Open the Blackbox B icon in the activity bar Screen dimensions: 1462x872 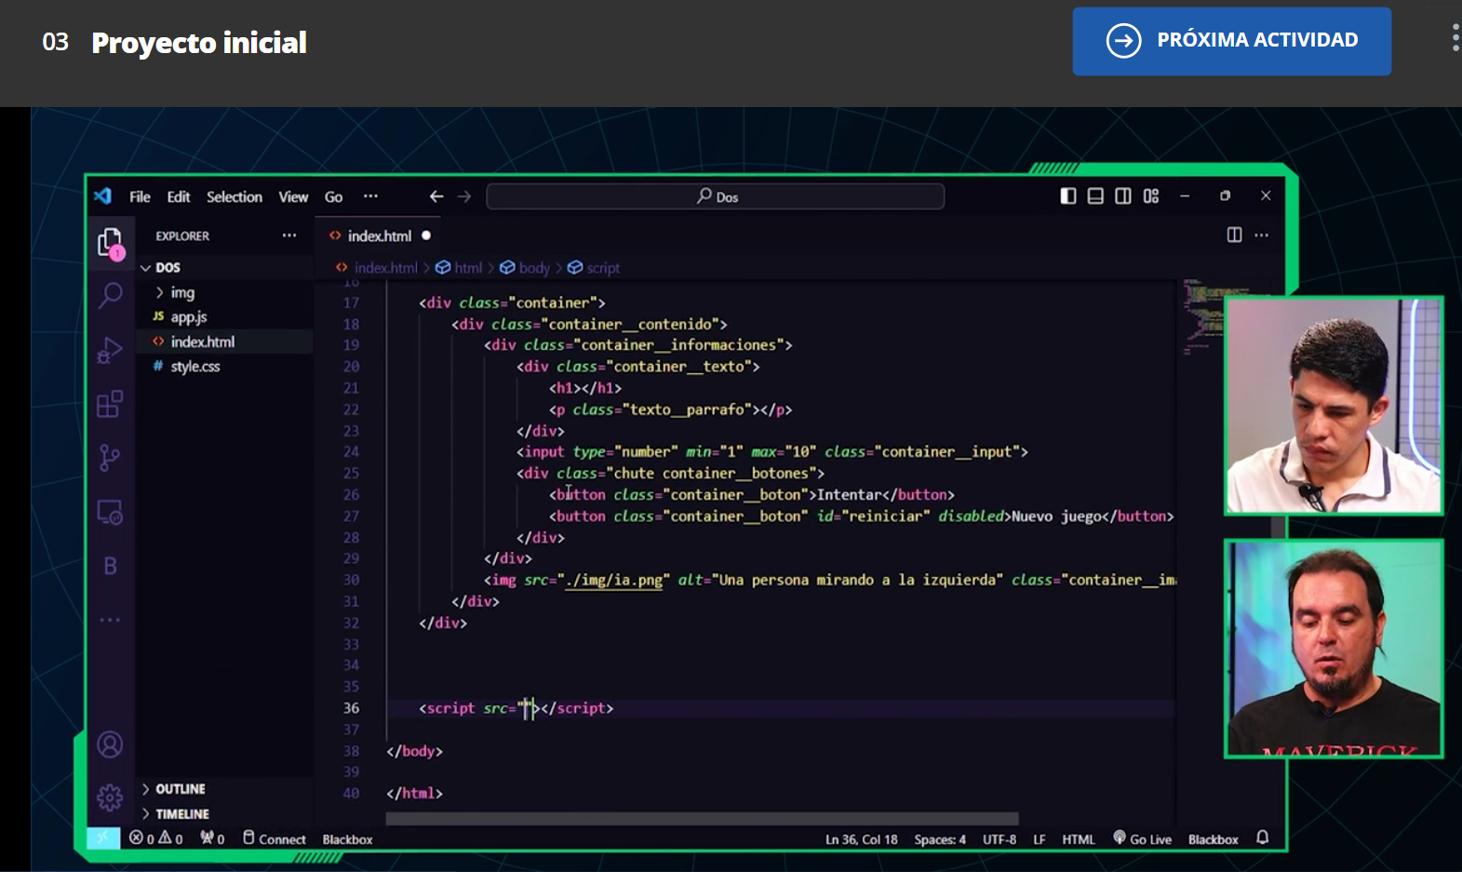pyautogui.click(x=110, y=566)
